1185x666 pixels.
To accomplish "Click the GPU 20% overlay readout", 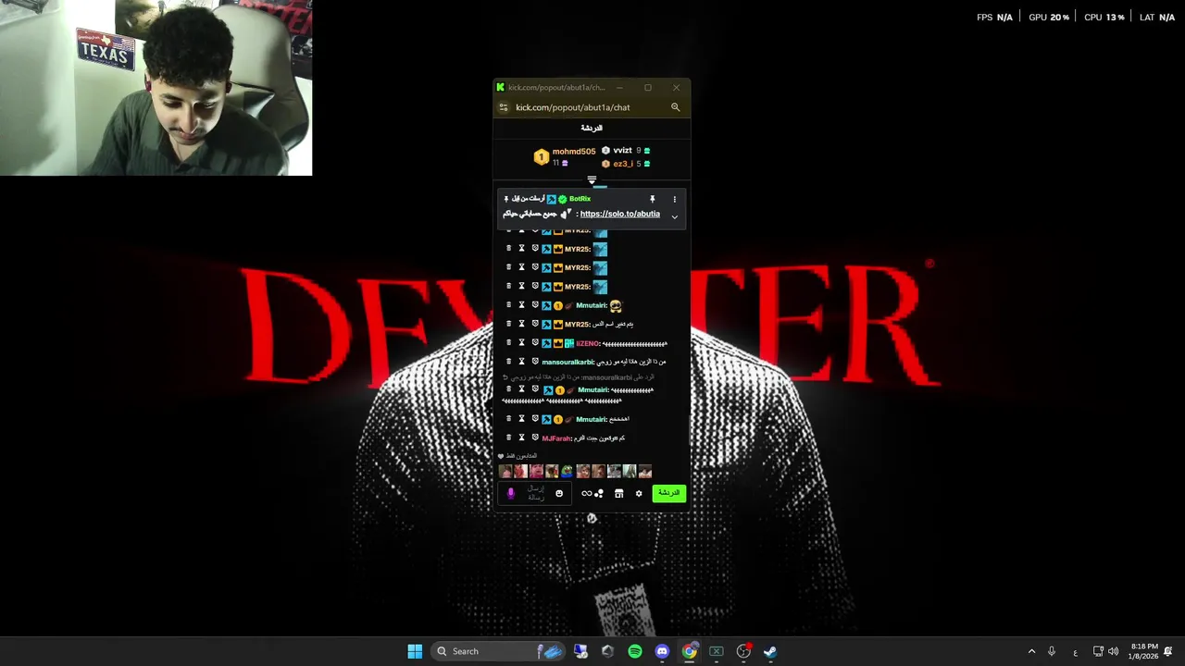I will coord(1049,18).
